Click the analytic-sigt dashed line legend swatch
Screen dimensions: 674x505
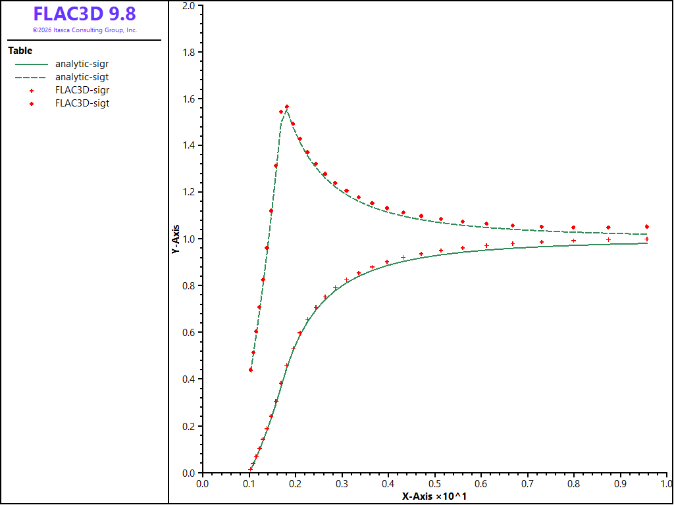32,78
